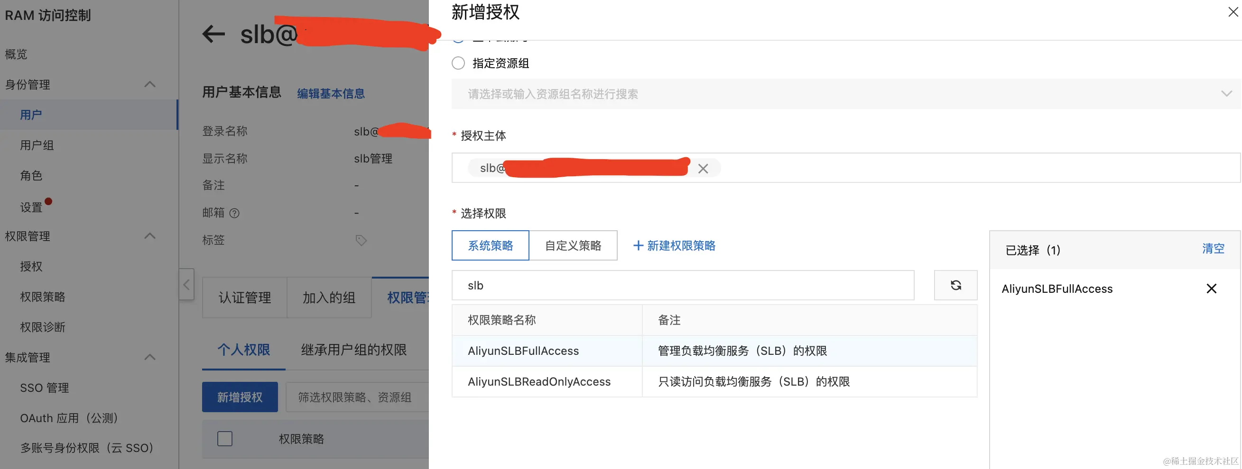
Task: Open 权限诊断 in the sidebar
Action: (42, 327)
